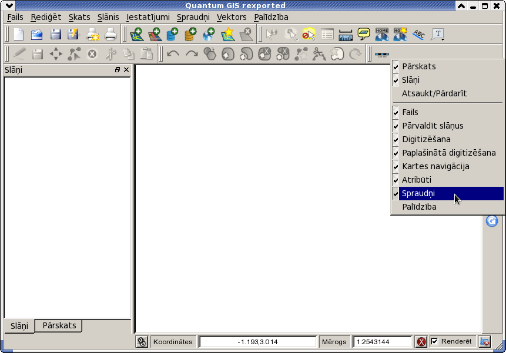Screen dimensions: 506x353
Task: Cut features with the scissors icon
Action: click(x=110, y=54)
